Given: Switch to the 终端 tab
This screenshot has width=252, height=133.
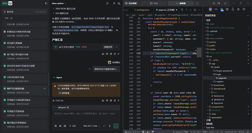Looking at the screenshot, I should pyautogui.click(x=154, y=3).
